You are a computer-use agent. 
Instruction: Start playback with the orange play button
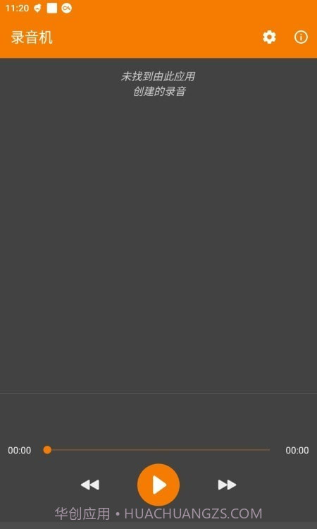[158, 485]
